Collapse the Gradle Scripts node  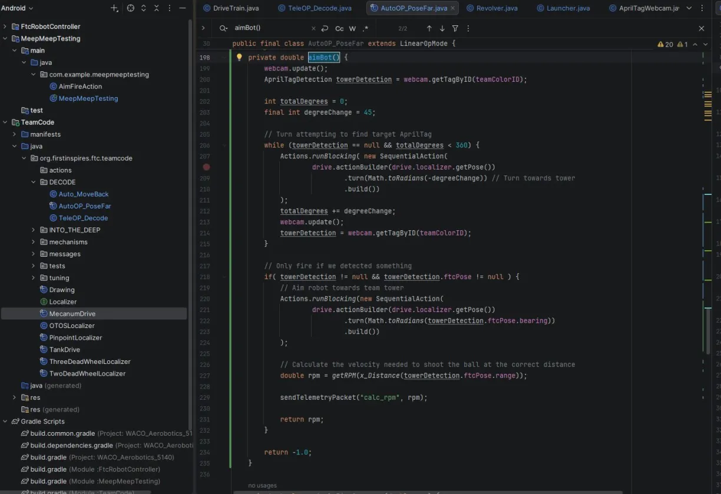(5, 422)
